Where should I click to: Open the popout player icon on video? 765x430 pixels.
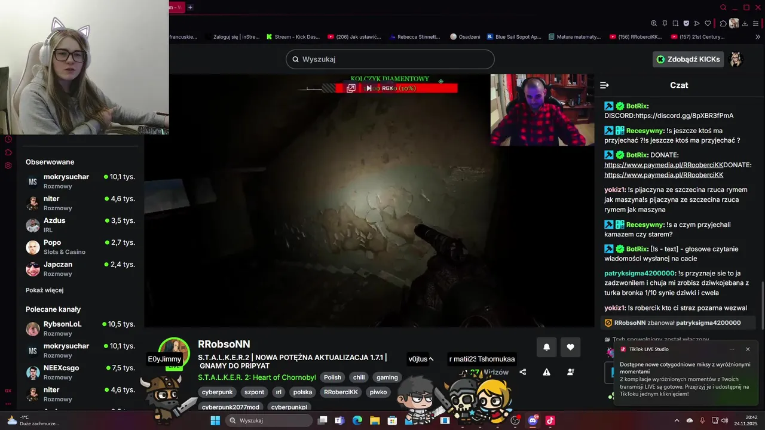(351, 88)
